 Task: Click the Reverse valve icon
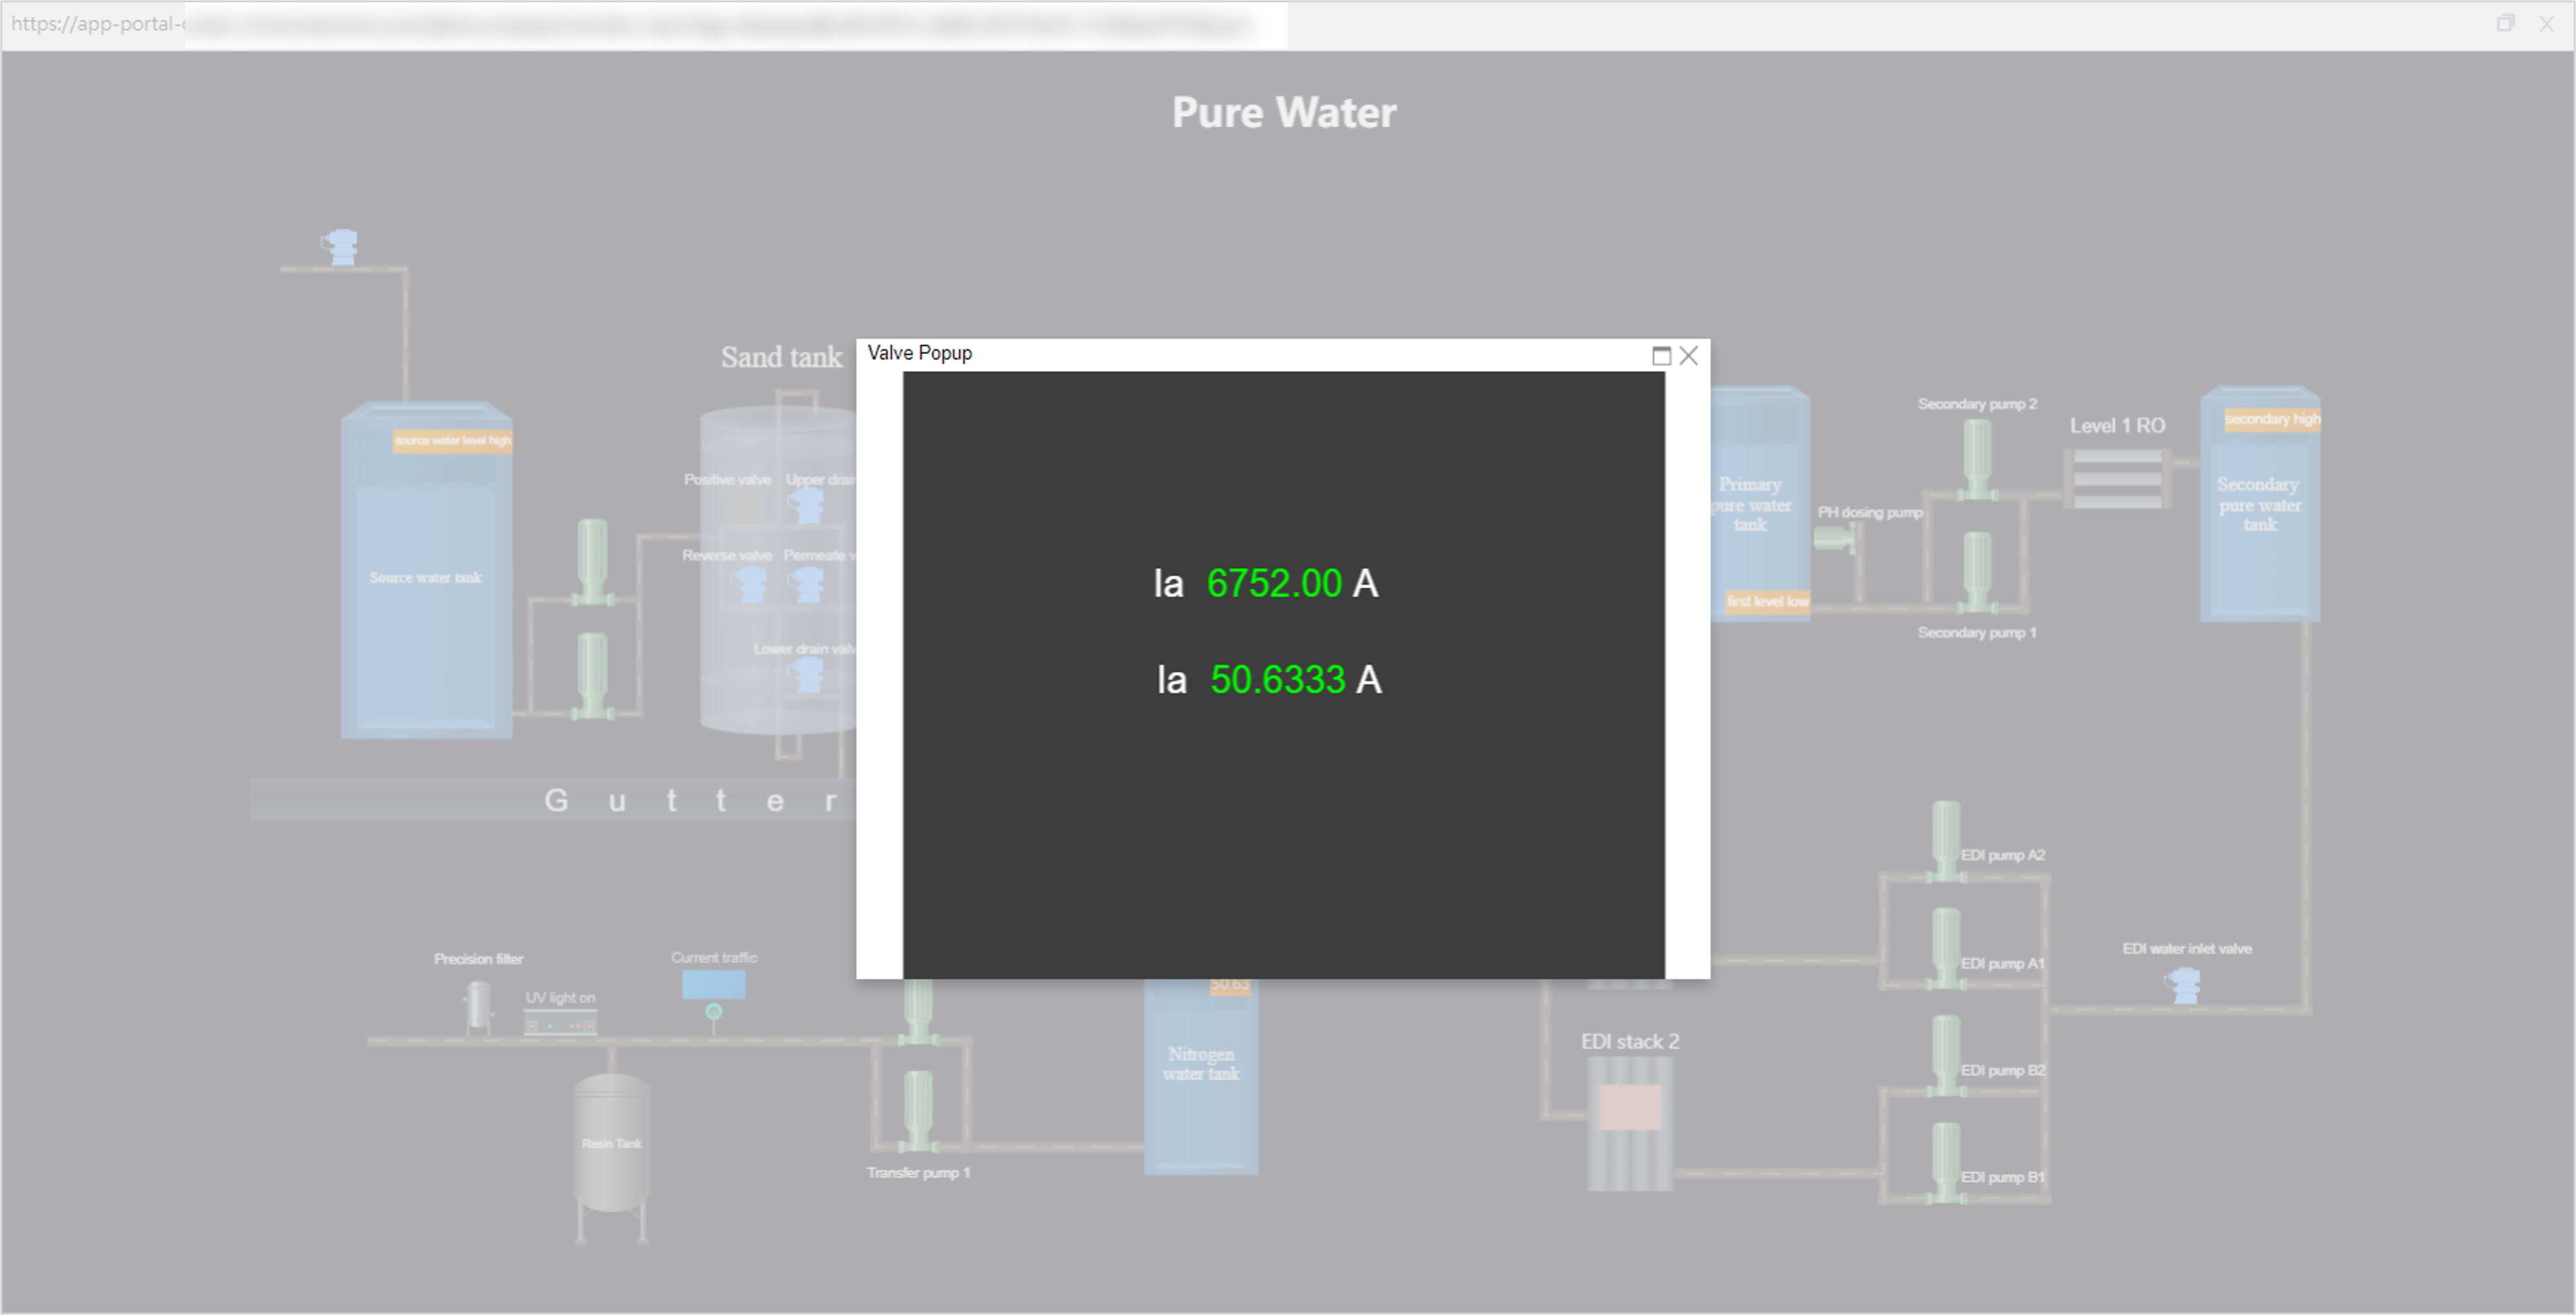pyautogui.click(x=751, y=584)
